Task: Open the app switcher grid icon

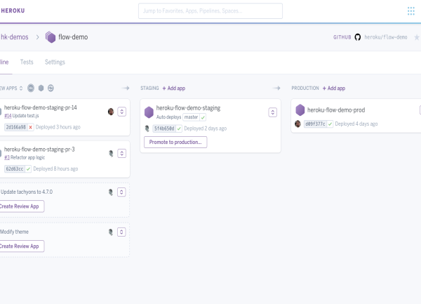Action: (x=410, y=11)
